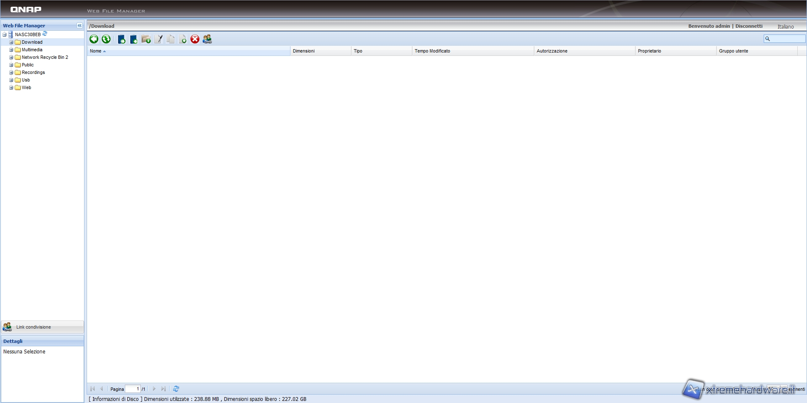The image size is (807, 403).
Task: Click the refresh icon next to NASC30BEB
Action: click(x=45, y=34)
